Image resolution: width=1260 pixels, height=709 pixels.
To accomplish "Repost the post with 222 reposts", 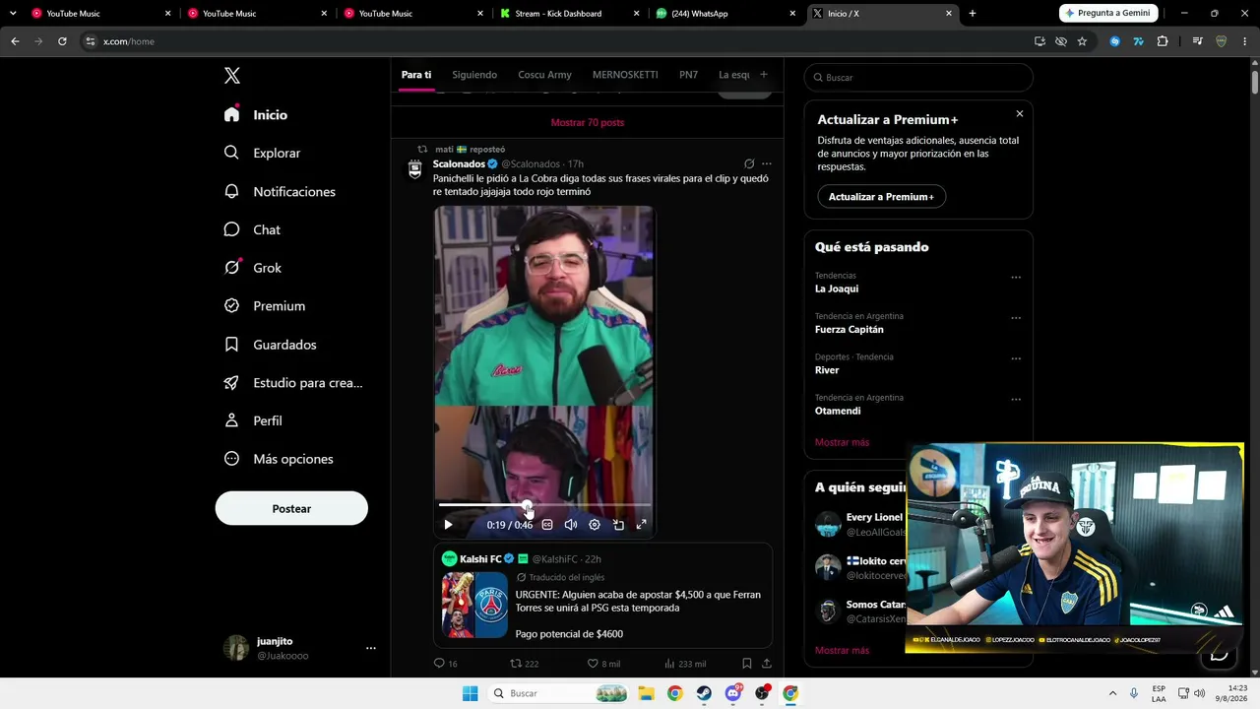I will (524, 664).
